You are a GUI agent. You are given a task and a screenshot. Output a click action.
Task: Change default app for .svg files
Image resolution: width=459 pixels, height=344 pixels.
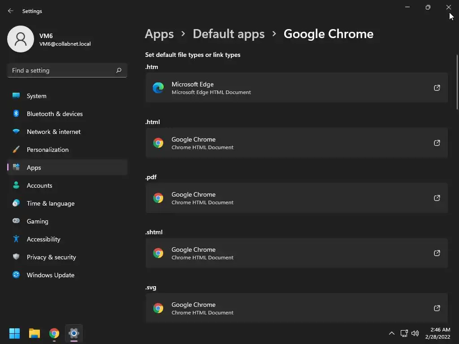pyautogui.click(x=296, y=308)
